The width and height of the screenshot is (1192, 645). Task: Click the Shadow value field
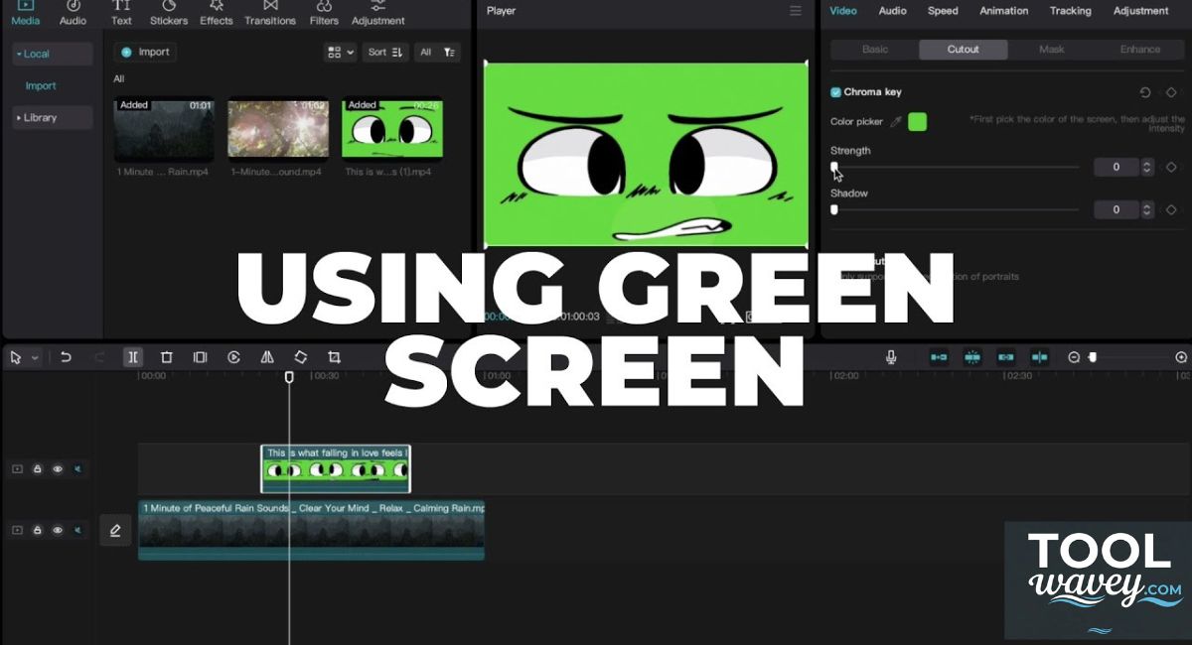pos(1117,209)
